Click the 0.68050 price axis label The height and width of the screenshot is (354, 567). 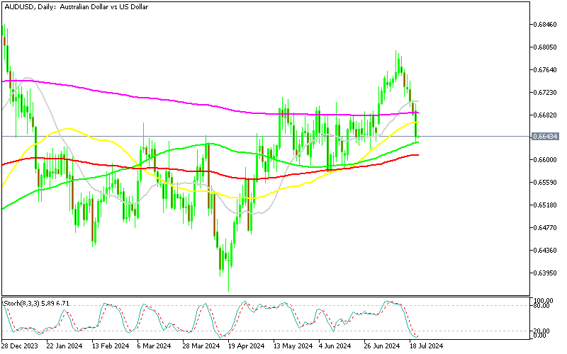pos(545,47)
